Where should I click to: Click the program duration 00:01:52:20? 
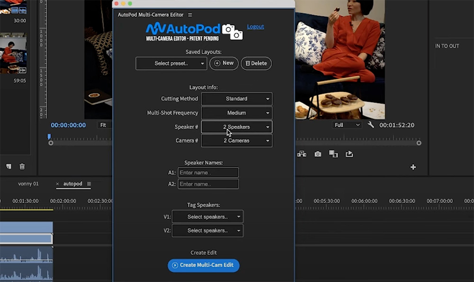click(x=397, y=125)
